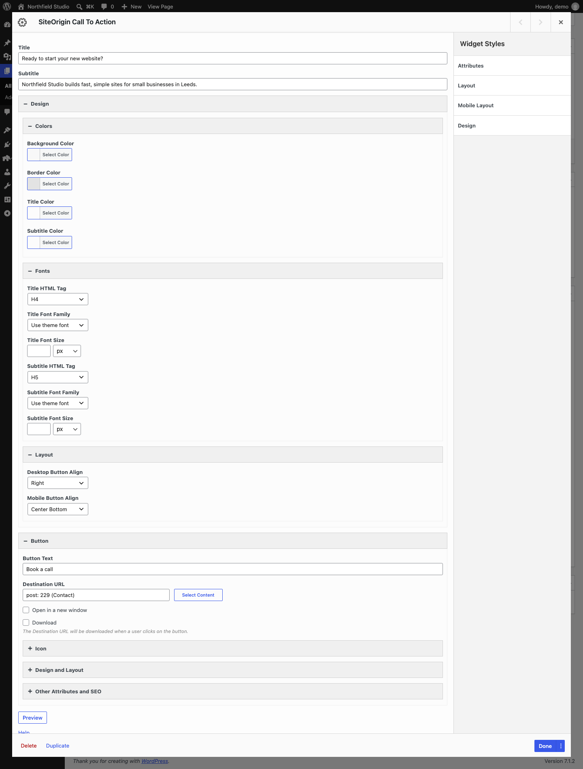Open the elephant icon in admin sidebar
Image resolution: width=583 pixels, height=769 pixels.
[x=7, y=158]
